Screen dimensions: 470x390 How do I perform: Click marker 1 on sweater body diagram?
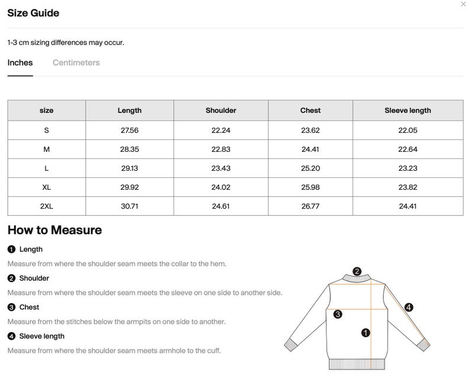pyautogui.click(x=366, y=333)
